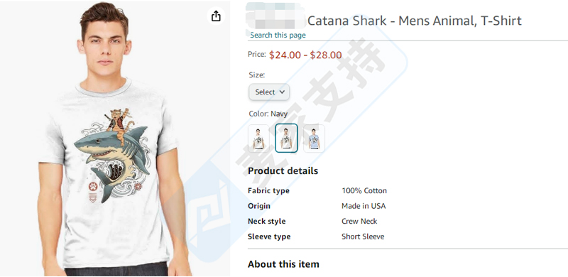
Task: Click the main model product photo
Action: pyautogui.click(x=115, y=138)
